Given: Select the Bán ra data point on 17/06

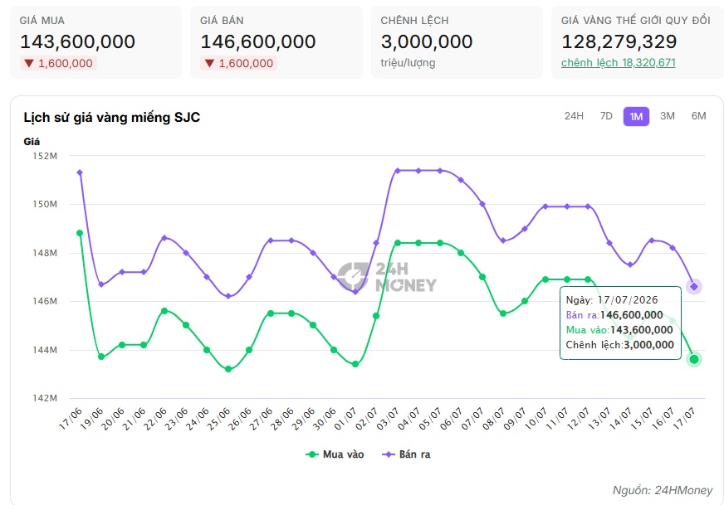Looking at the screenshot, I should pyautogui.click(x=80, y=172).
